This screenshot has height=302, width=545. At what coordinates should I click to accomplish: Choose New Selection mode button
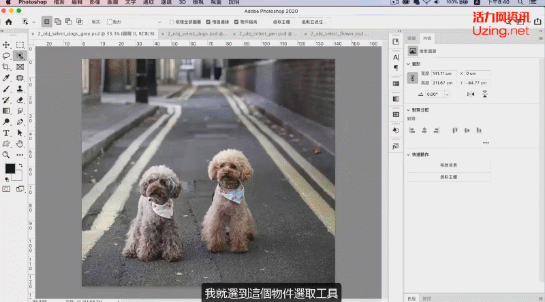46,22
